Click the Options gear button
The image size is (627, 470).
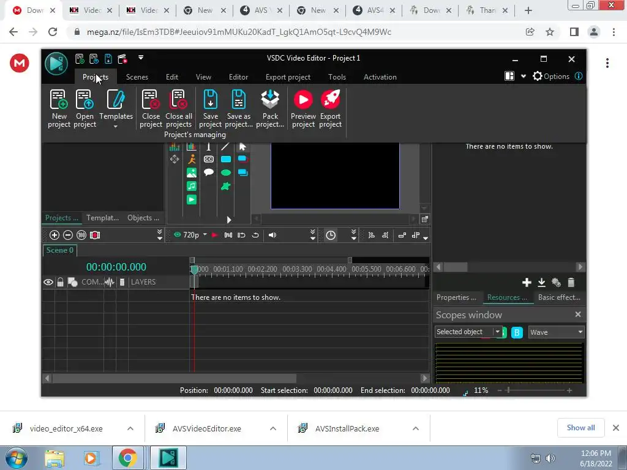click(550, 76)
